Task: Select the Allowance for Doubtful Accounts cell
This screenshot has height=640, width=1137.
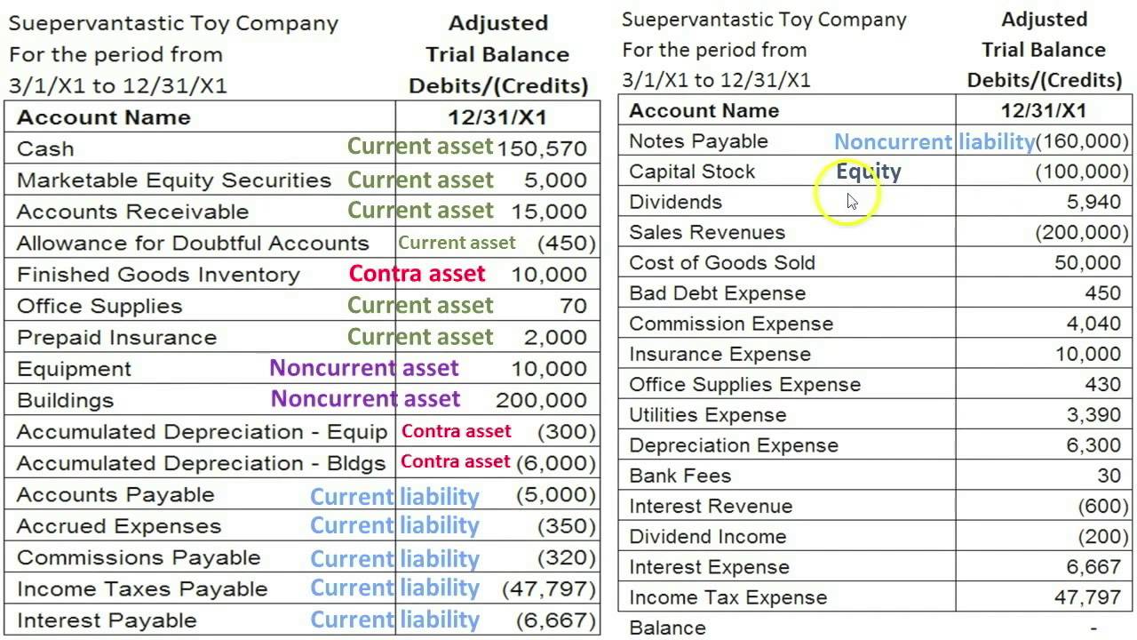Action: pos(193,244)
